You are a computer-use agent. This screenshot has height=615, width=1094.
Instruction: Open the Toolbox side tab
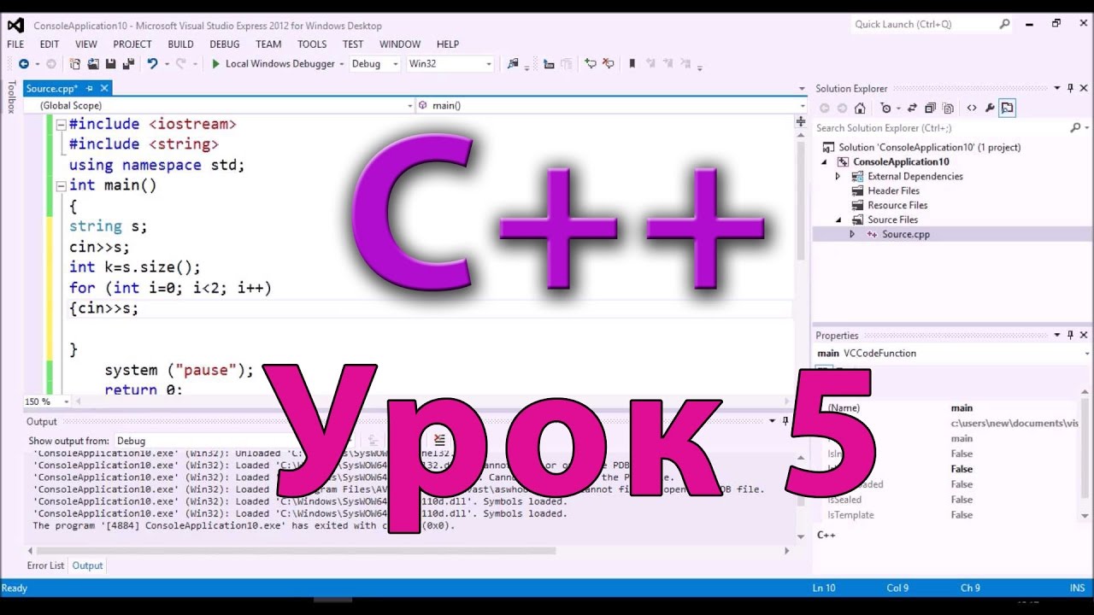click(11, 97)
